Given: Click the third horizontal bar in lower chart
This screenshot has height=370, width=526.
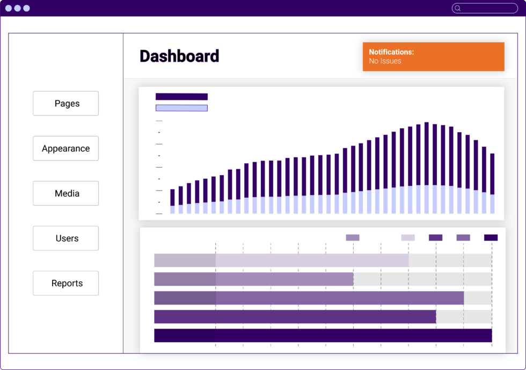Looking at the screenshot, I should point(309,298).
